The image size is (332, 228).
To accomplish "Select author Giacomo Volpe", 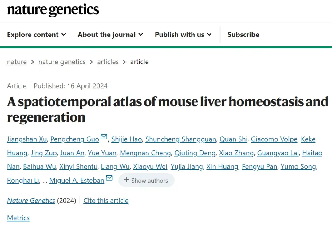I will coord(274,139).
